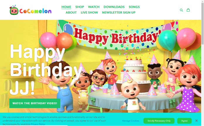Open the WATCH menu item

[94, 7]
